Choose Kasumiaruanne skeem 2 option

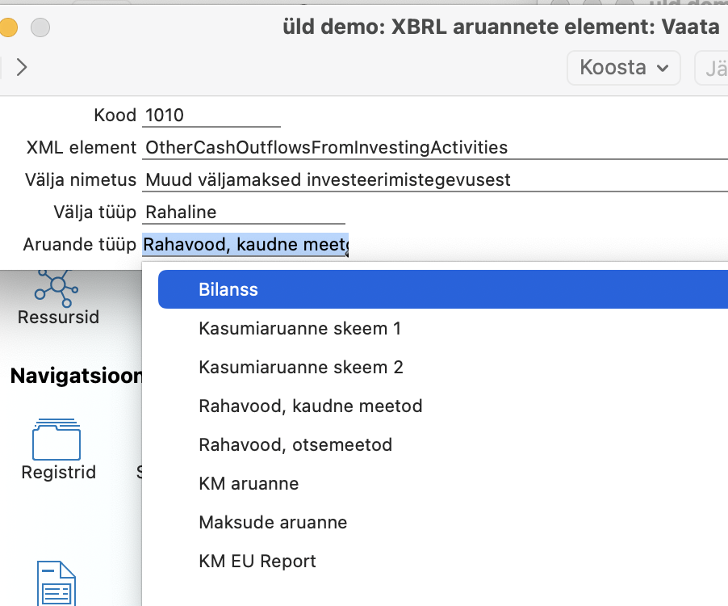pyautogui.click(x=300, y=367)
